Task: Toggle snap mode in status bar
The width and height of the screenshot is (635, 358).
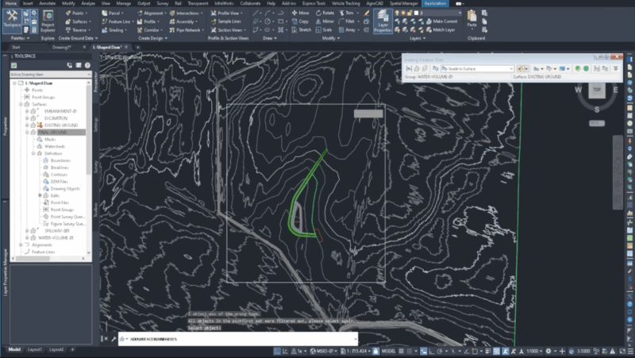Action: pyautogui.click(x=410, y=351)
